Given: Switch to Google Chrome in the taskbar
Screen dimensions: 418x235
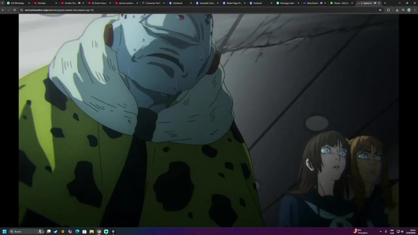Looking at the screenshot, I should (99, 231).
